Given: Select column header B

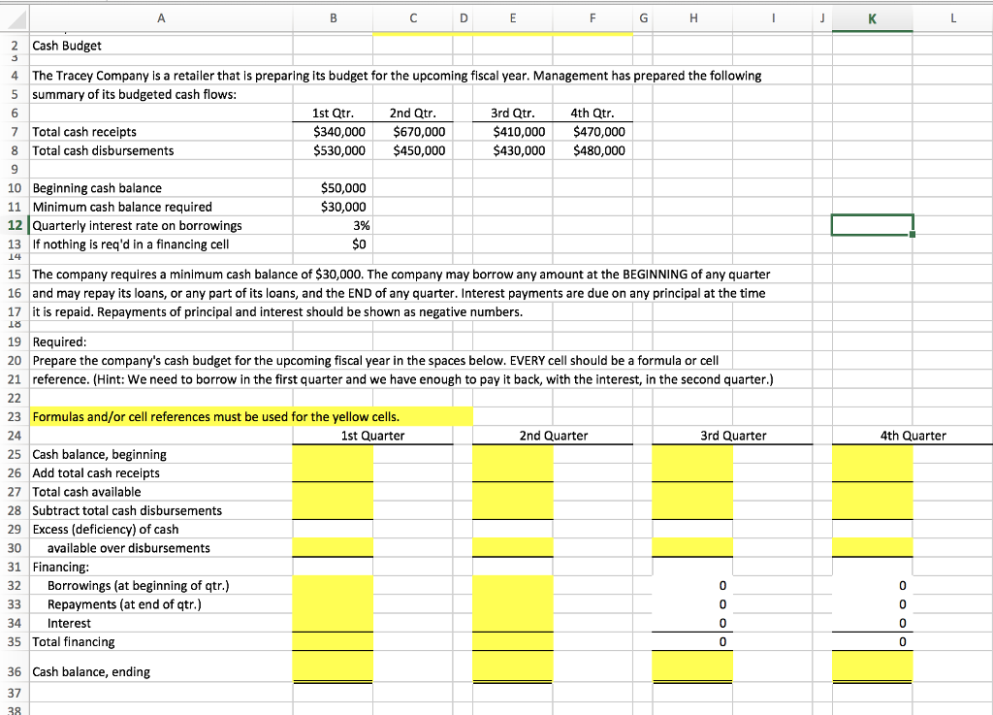Looking at the screenshot, I should point(333,16).
